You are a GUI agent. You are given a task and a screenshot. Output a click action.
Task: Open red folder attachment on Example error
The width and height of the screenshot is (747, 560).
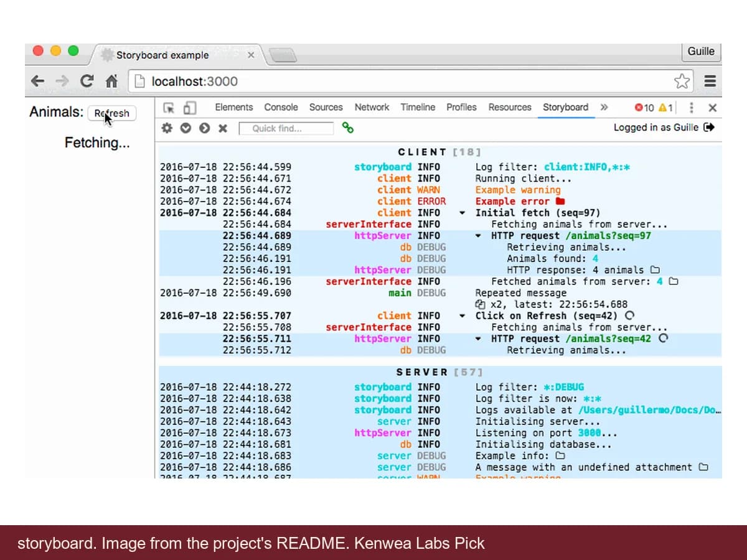560,201
